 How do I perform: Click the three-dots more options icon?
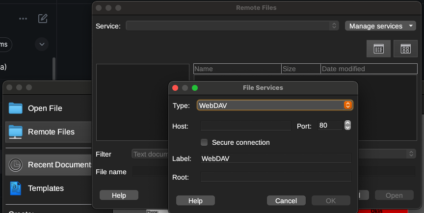[23, 19]
